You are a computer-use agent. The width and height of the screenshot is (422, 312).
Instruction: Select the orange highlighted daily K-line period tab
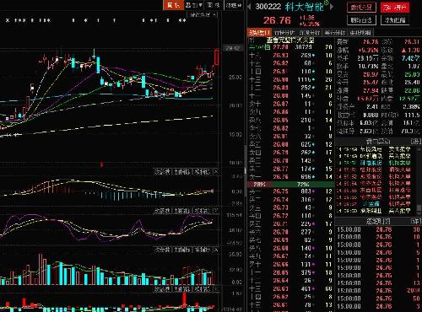pos(173,5)
